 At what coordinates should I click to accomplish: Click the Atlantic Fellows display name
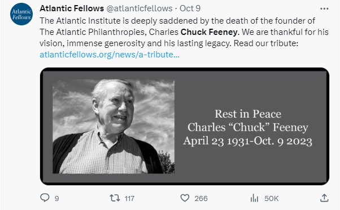coord(72,8)
